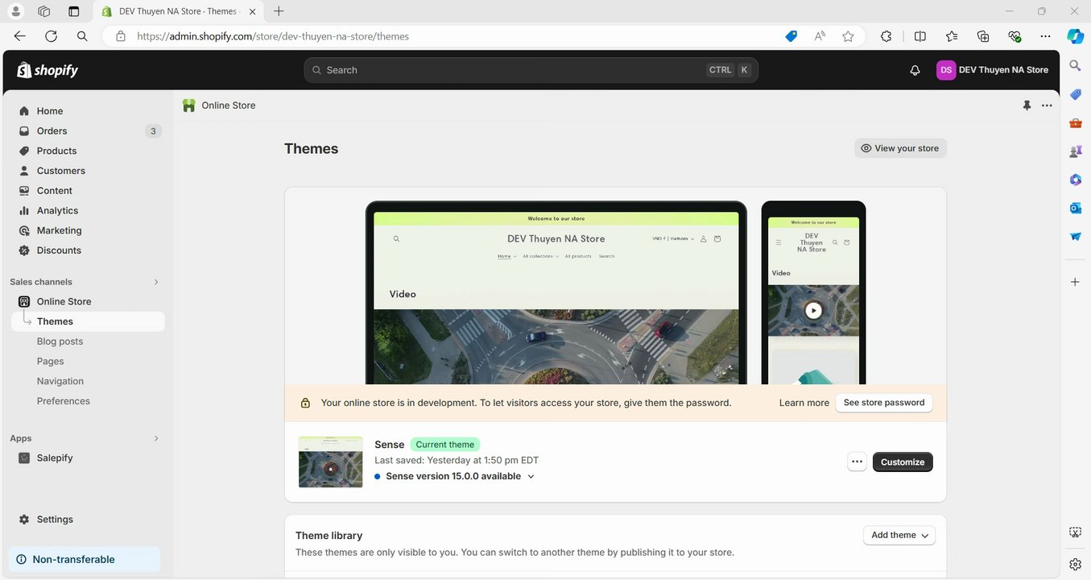Expand Sales channels chevron

(x=156, y=282)
